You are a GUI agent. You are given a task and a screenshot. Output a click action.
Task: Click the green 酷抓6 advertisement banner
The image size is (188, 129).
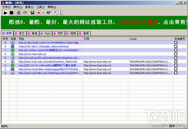point(94,22)
